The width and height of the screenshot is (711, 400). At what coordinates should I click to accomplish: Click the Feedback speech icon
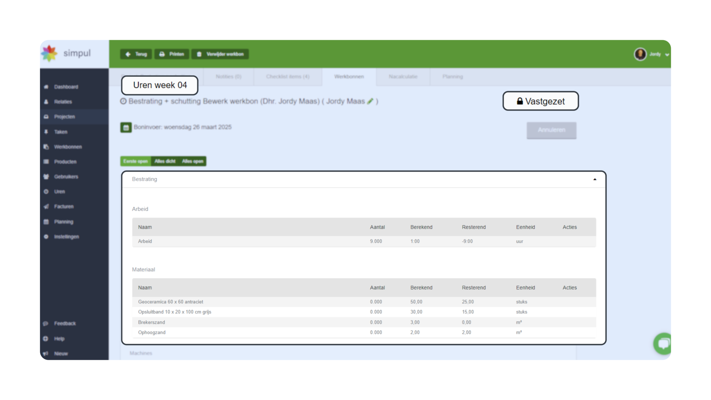pyautogui.click(x=45, y=324)
